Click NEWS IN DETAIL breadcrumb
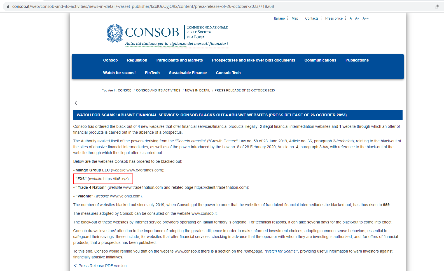This screenshot has height=271, width=444. [x=197, y=90]
